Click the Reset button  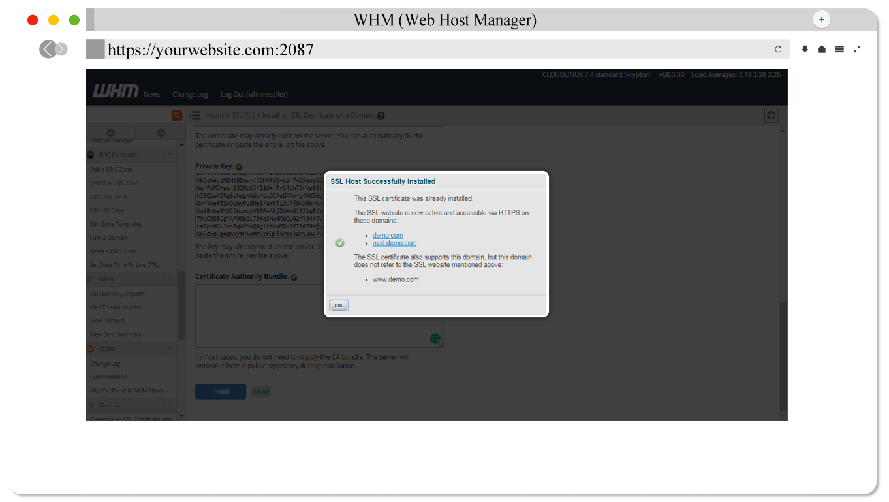(261, 392)
